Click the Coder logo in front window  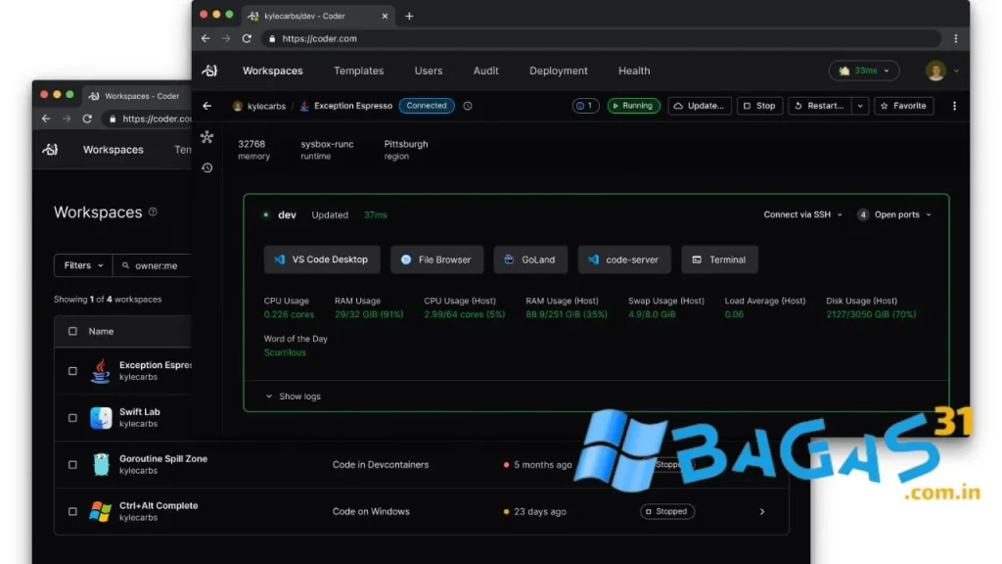tap(208, 70)
